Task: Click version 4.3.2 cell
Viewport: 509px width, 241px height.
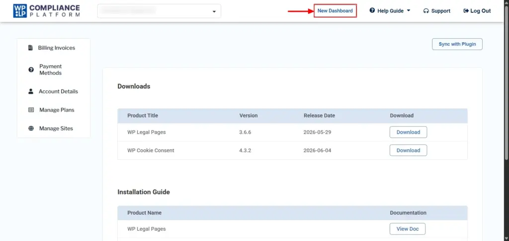Action: [246, 150]
